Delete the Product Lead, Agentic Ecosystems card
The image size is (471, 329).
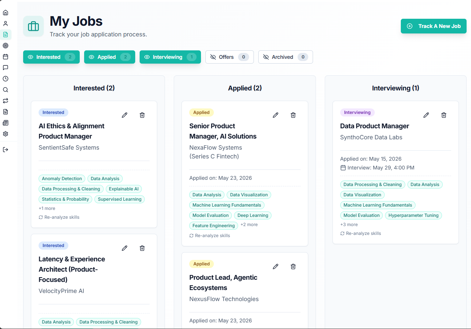click(293, 267)
